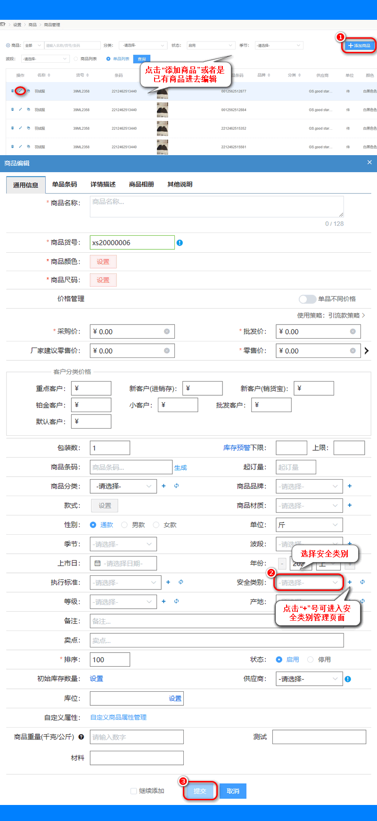Open the 安全类别 dropdown
The image size is (377, 821).
[309, 582]
